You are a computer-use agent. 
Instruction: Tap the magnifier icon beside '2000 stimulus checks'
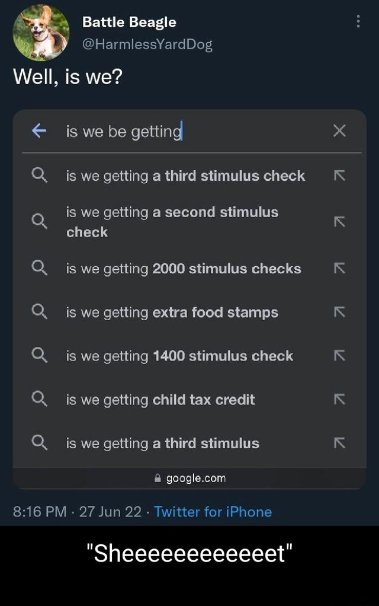(x=38, y=269)
